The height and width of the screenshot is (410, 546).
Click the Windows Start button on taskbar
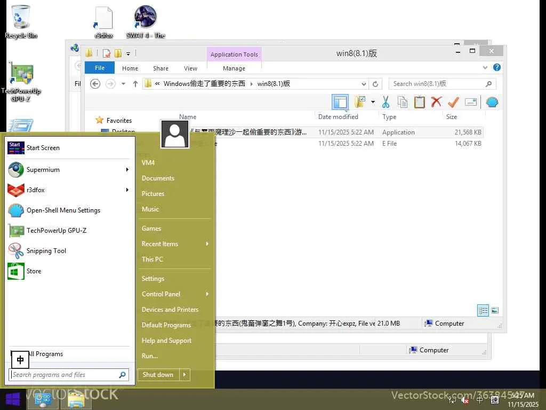[x=13, y=399]
